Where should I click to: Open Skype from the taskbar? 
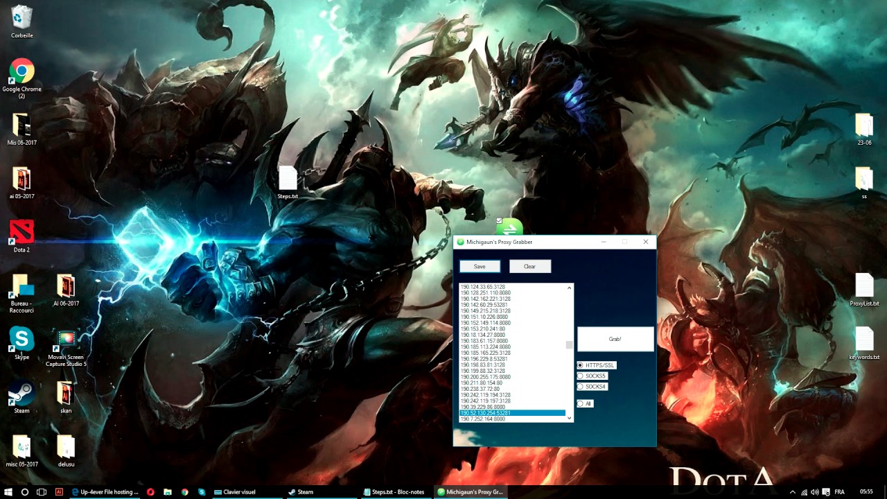tap(202, 492)
